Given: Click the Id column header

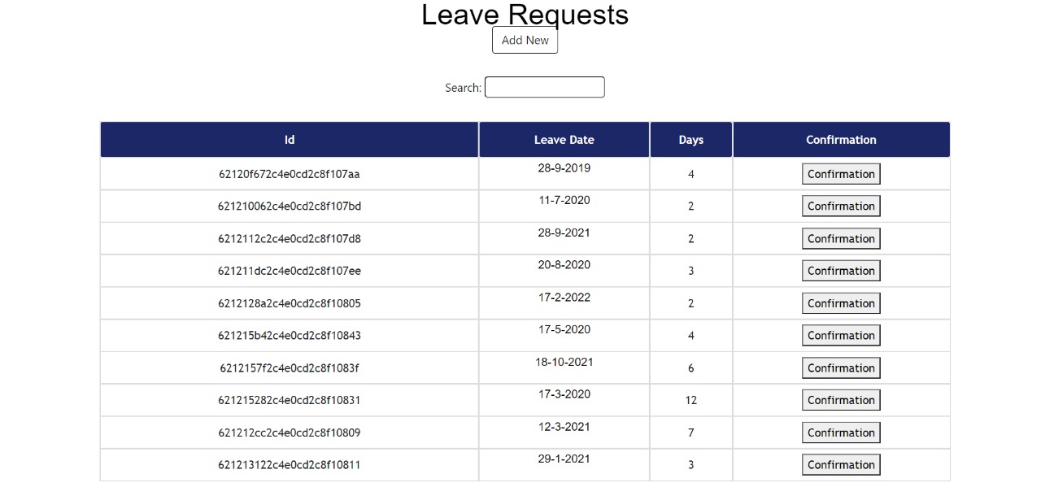Looking at the screenshot, I should [x=289, y=139].
